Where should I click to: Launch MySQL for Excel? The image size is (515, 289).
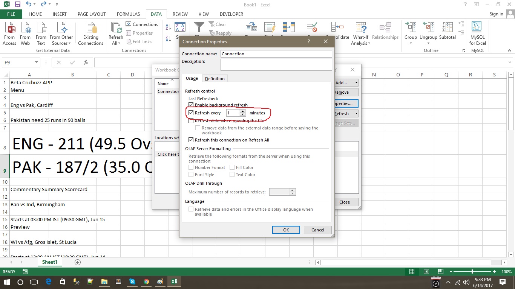[478, 33]
